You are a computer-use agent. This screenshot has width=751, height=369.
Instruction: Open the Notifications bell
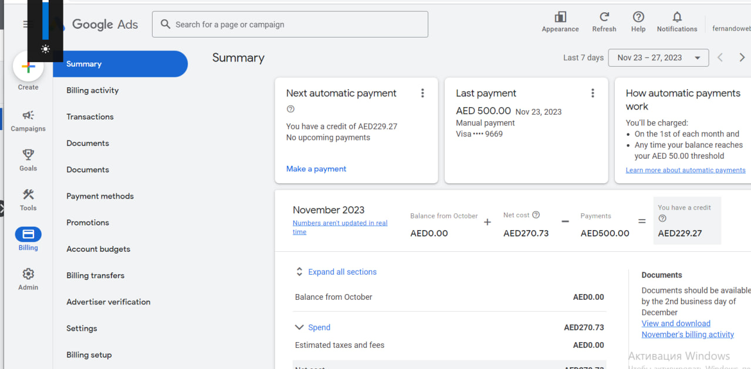pyautogui.click(x=677, y=18)
